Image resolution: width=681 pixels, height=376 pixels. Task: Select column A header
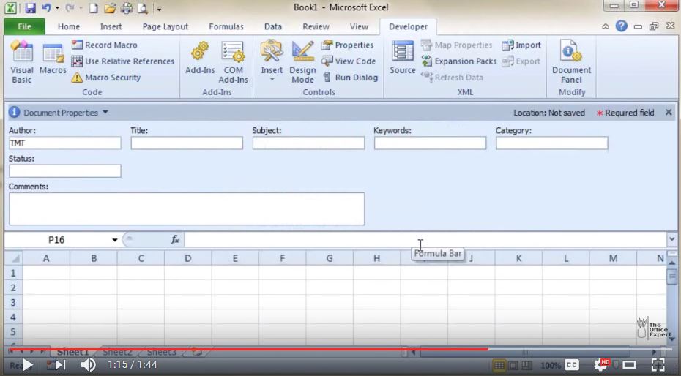pos(46,258)
